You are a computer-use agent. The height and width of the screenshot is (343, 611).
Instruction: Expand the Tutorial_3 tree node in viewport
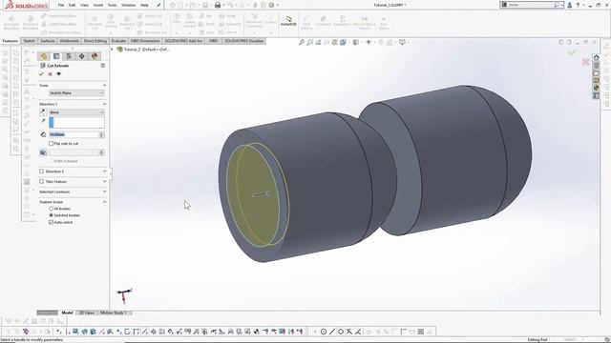coord(113,50)
